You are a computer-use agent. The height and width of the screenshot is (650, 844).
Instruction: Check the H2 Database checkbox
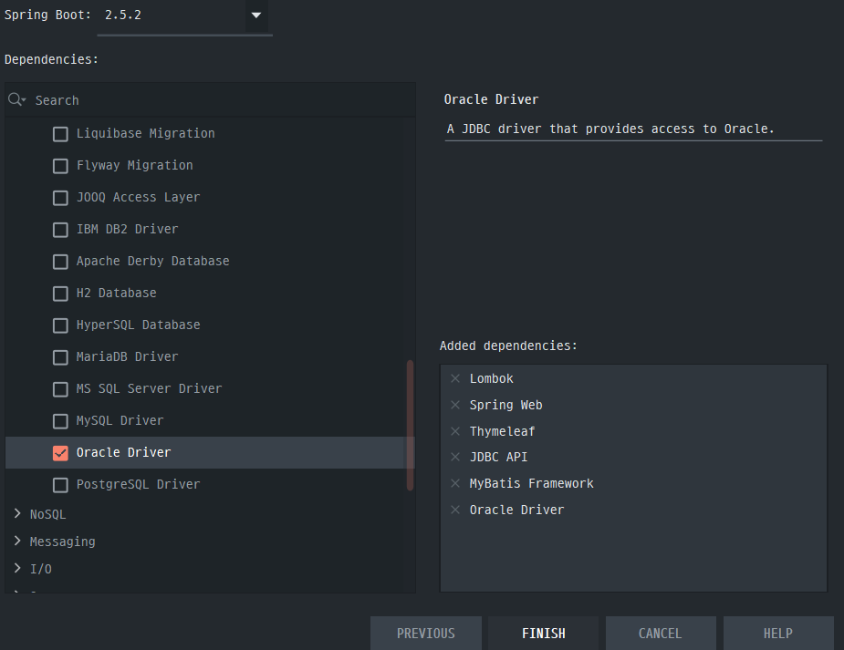[60, 294]
